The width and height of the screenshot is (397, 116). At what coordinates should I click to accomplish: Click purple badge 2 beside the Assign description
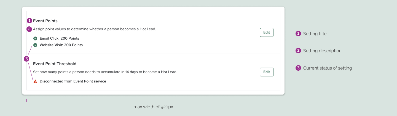(x=29, y=29)
